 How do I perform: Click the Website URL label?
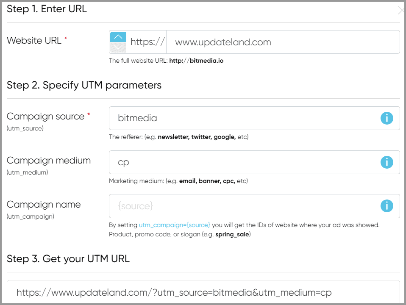click(x=34, y=41)
